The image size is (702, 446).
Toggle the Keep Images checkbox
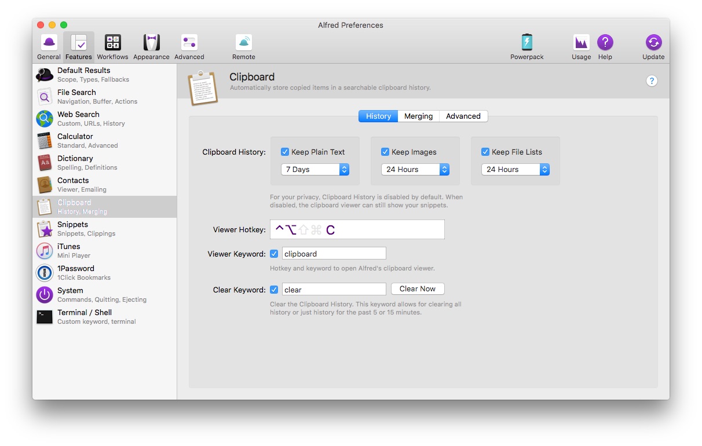(385, 152)
